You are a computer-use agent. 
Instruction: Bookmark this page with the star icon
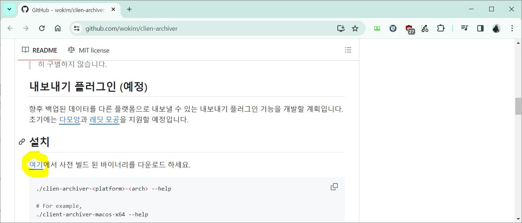point(355,29)
